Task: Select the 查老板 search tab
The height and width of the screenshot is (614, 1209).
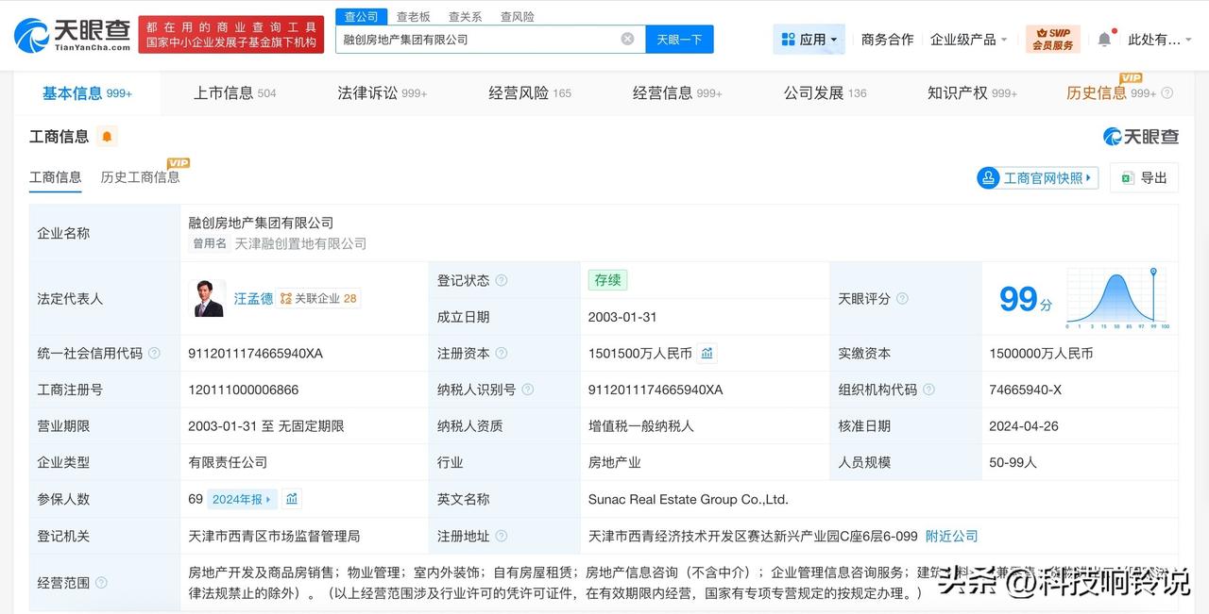Action: [413, 16]
